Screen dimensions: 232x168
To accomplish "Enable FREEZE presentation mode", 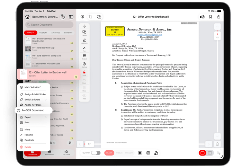I will tap(119, 153).
